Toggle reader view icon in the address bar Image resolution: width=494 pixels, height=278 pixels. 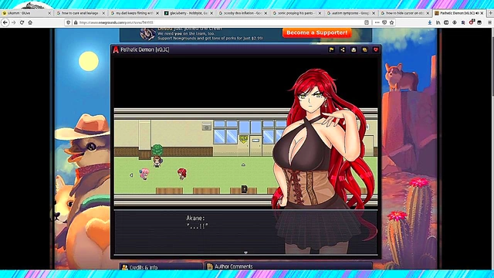tap(367, 22)
